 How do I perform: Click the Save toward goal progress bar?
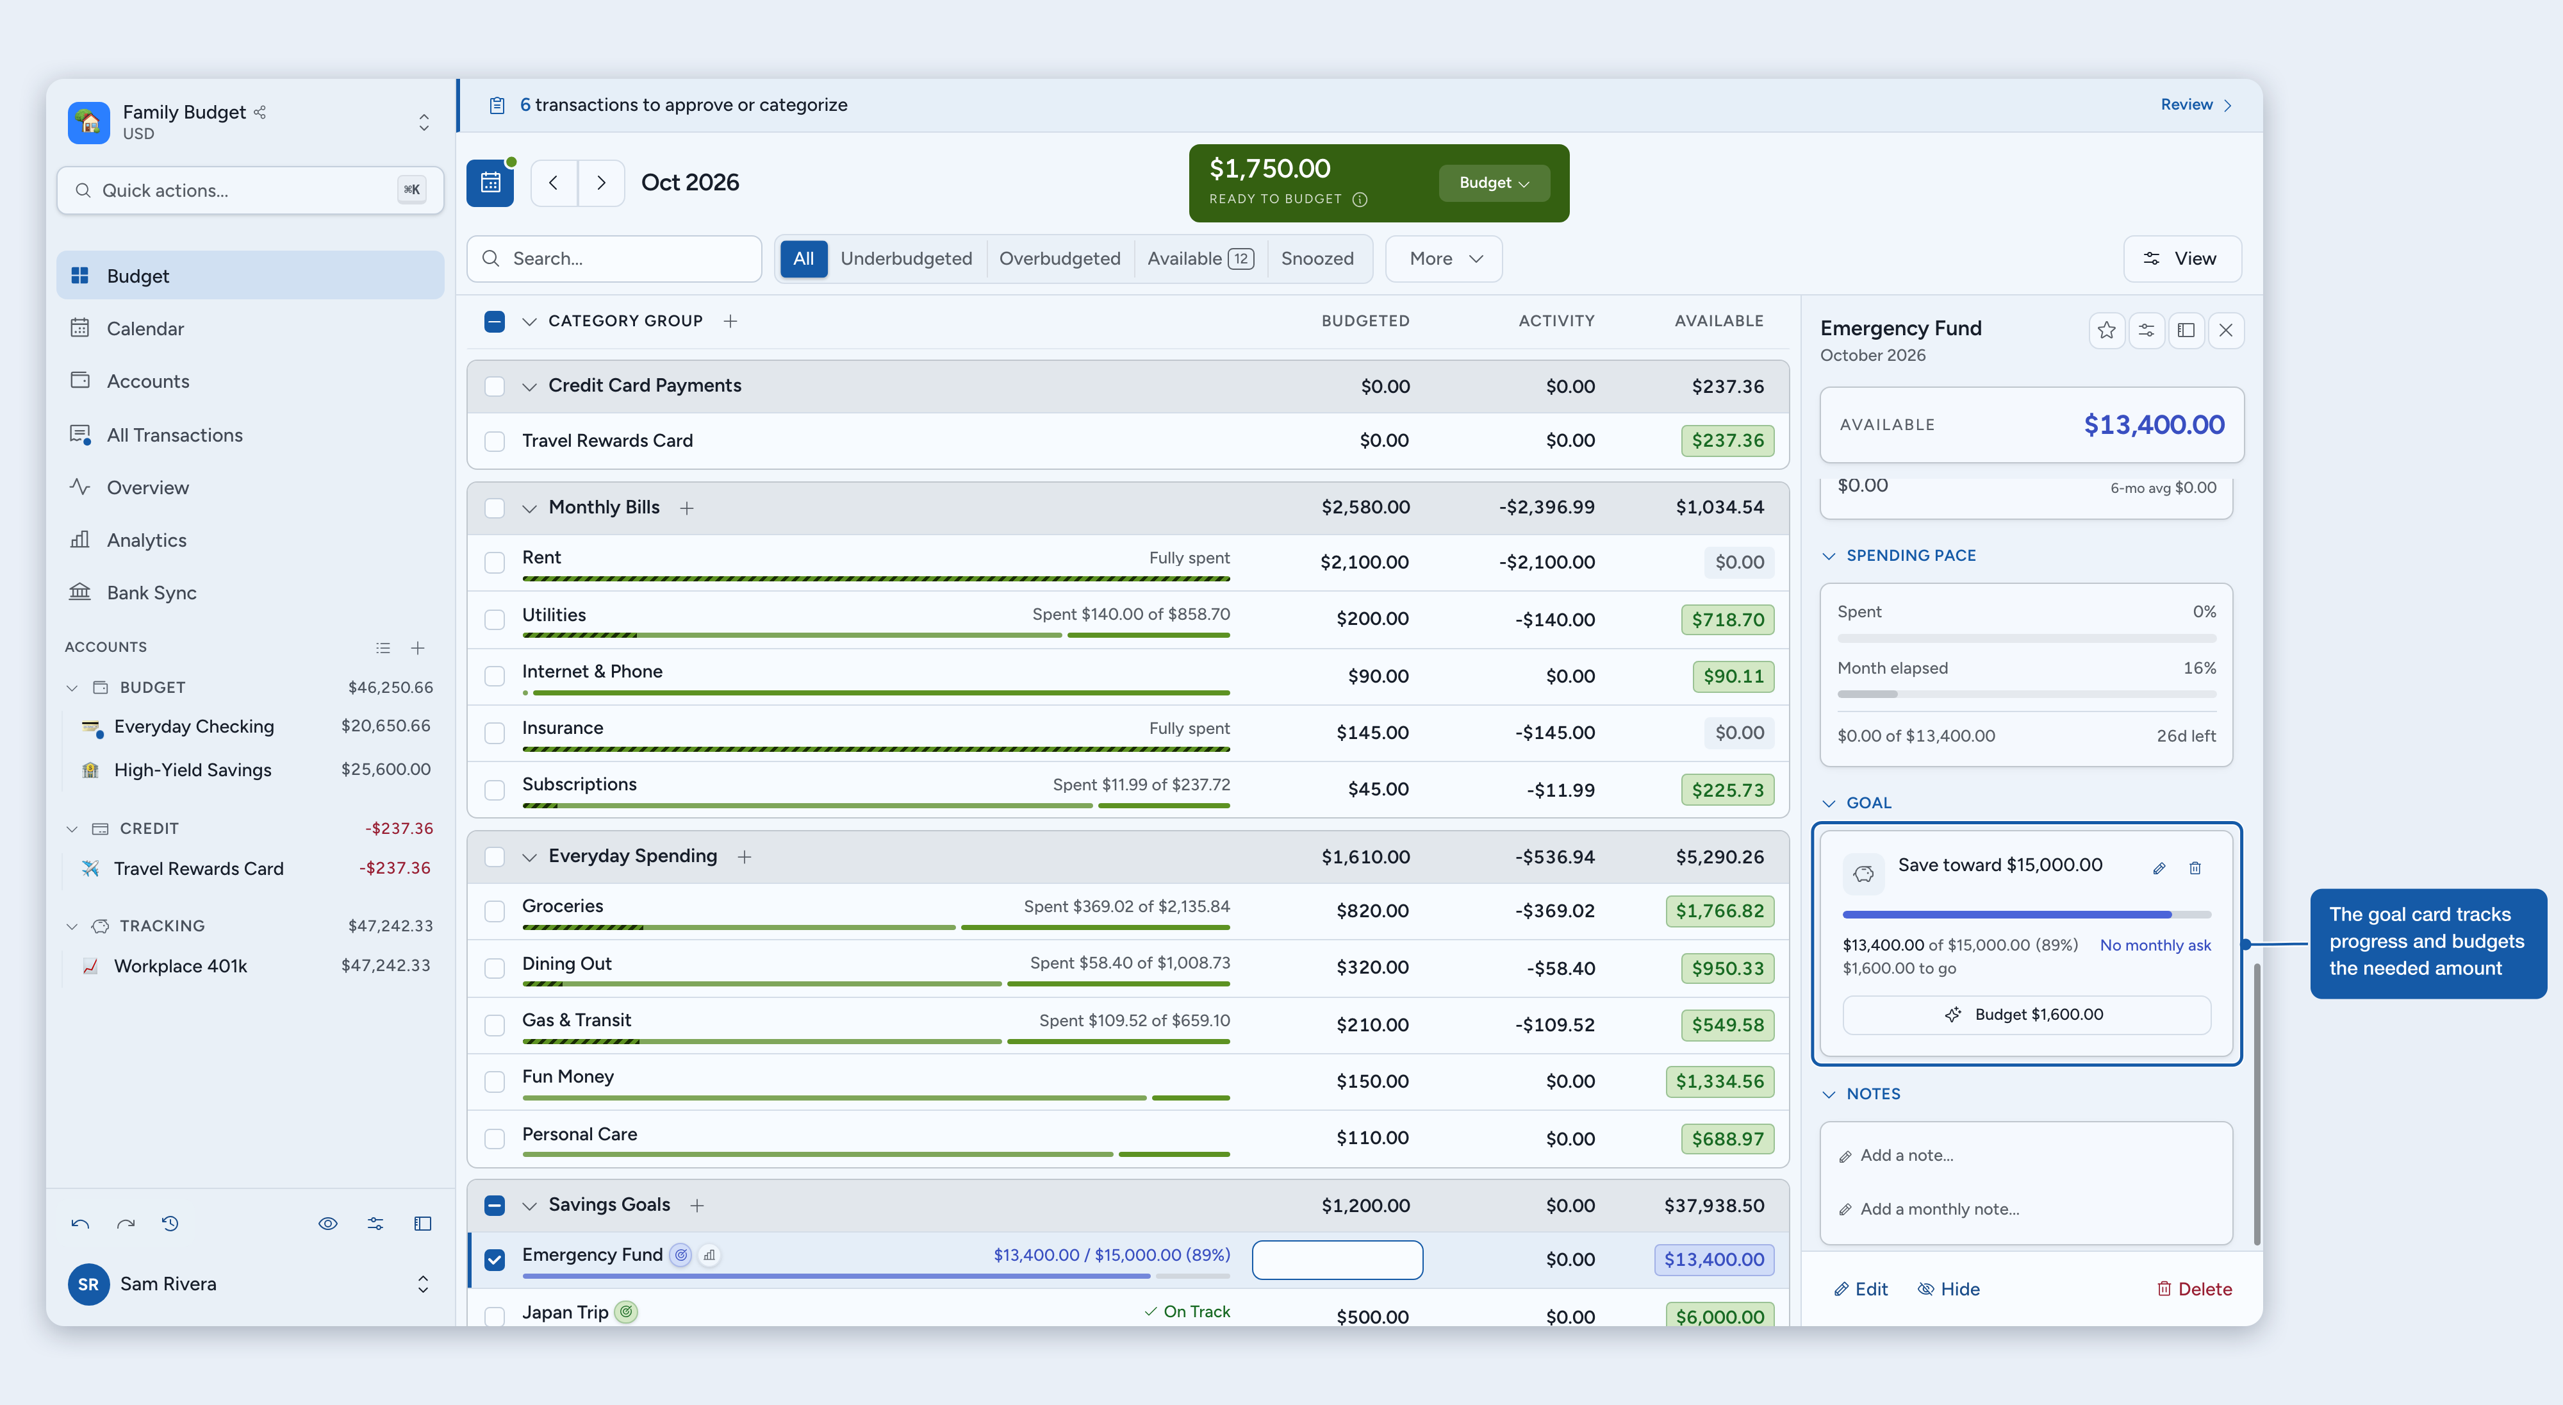(x=2027, y=915)
